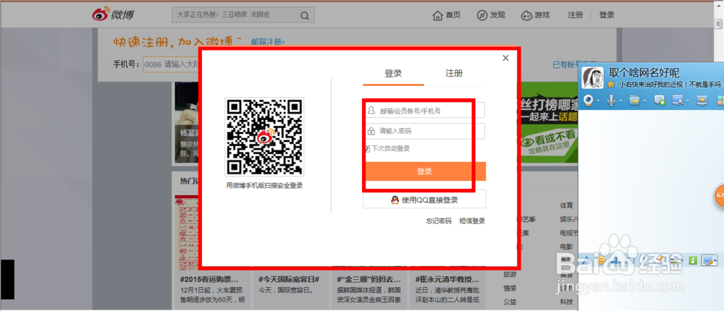
Task: Click the 公益 category link
Action: tap(510, 302)
